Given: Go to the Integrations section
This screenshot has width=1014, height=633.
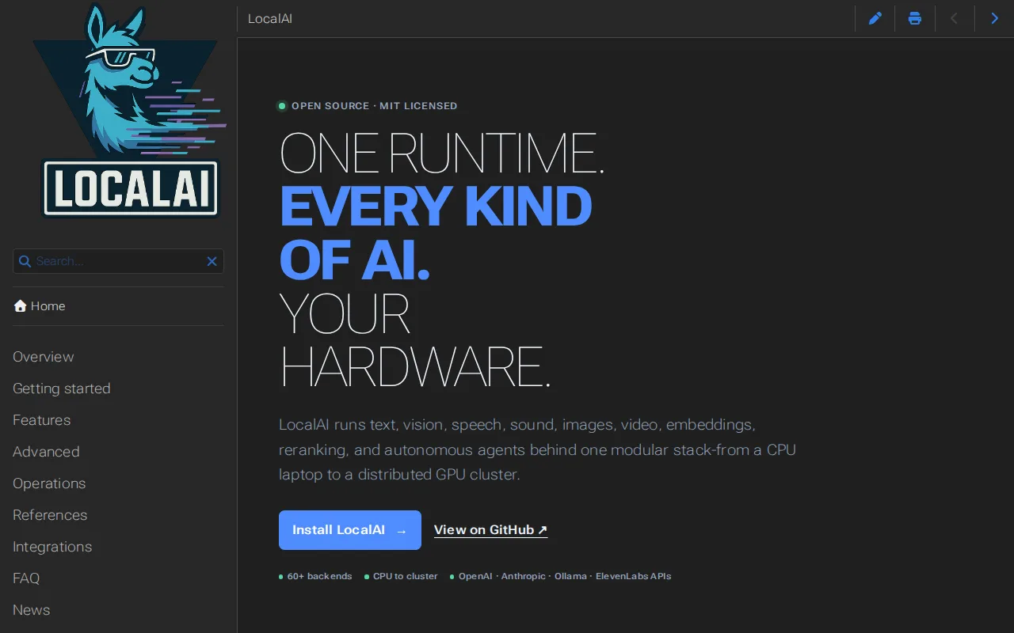Looking at the screenshot, I should click(x=52, y=547).
